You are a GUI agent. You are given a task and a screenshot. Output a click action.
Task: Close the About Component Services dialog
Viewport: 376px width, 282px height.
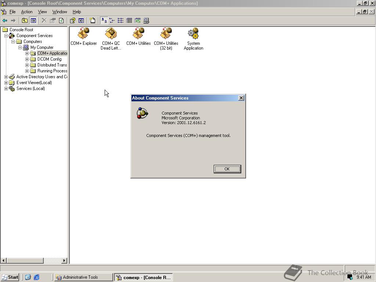coord(241,98)
